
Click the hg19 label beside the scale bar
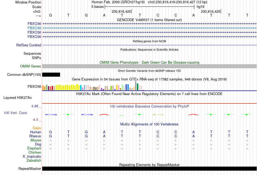click(200, 7)
